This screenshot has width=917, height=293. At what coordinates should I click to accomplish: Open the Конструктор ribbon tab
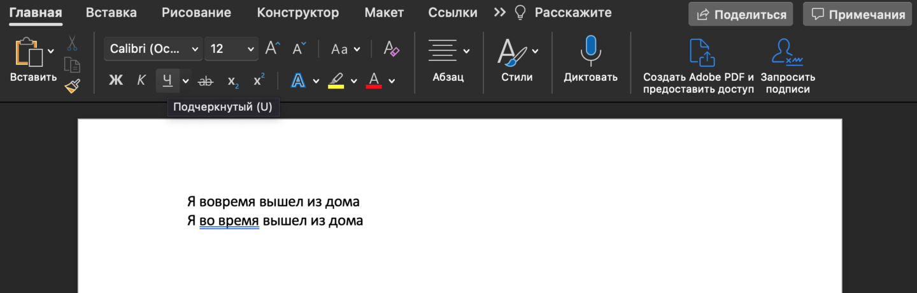coord(297,13)
